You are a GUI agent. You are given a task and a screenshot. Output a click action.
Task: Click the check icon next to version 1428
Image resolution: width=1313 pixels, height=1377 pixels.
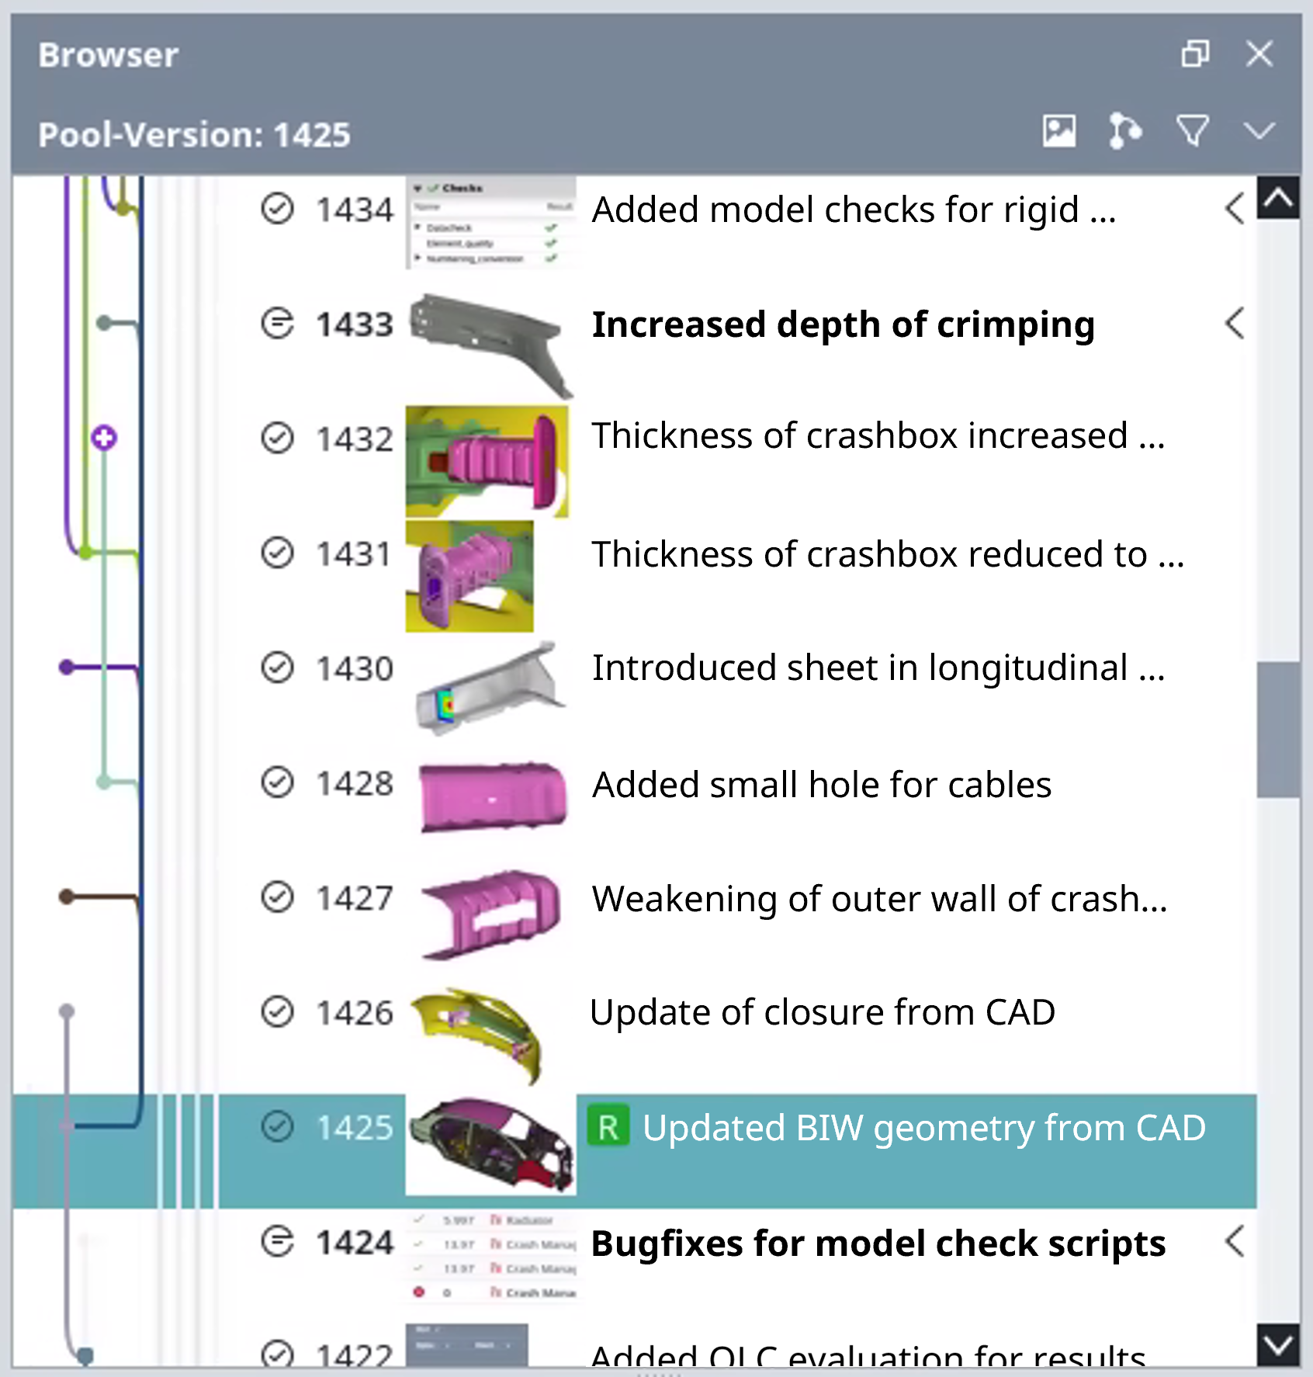(x=277, y=783)
